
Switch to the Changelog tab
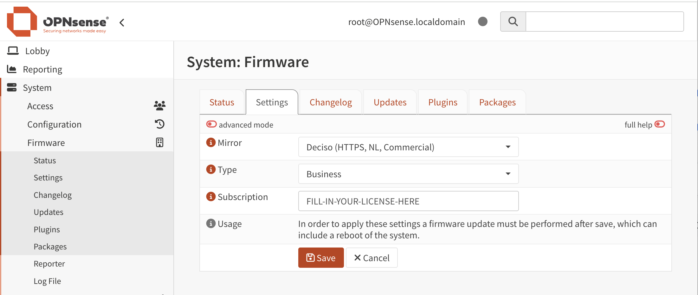point(330,102)
